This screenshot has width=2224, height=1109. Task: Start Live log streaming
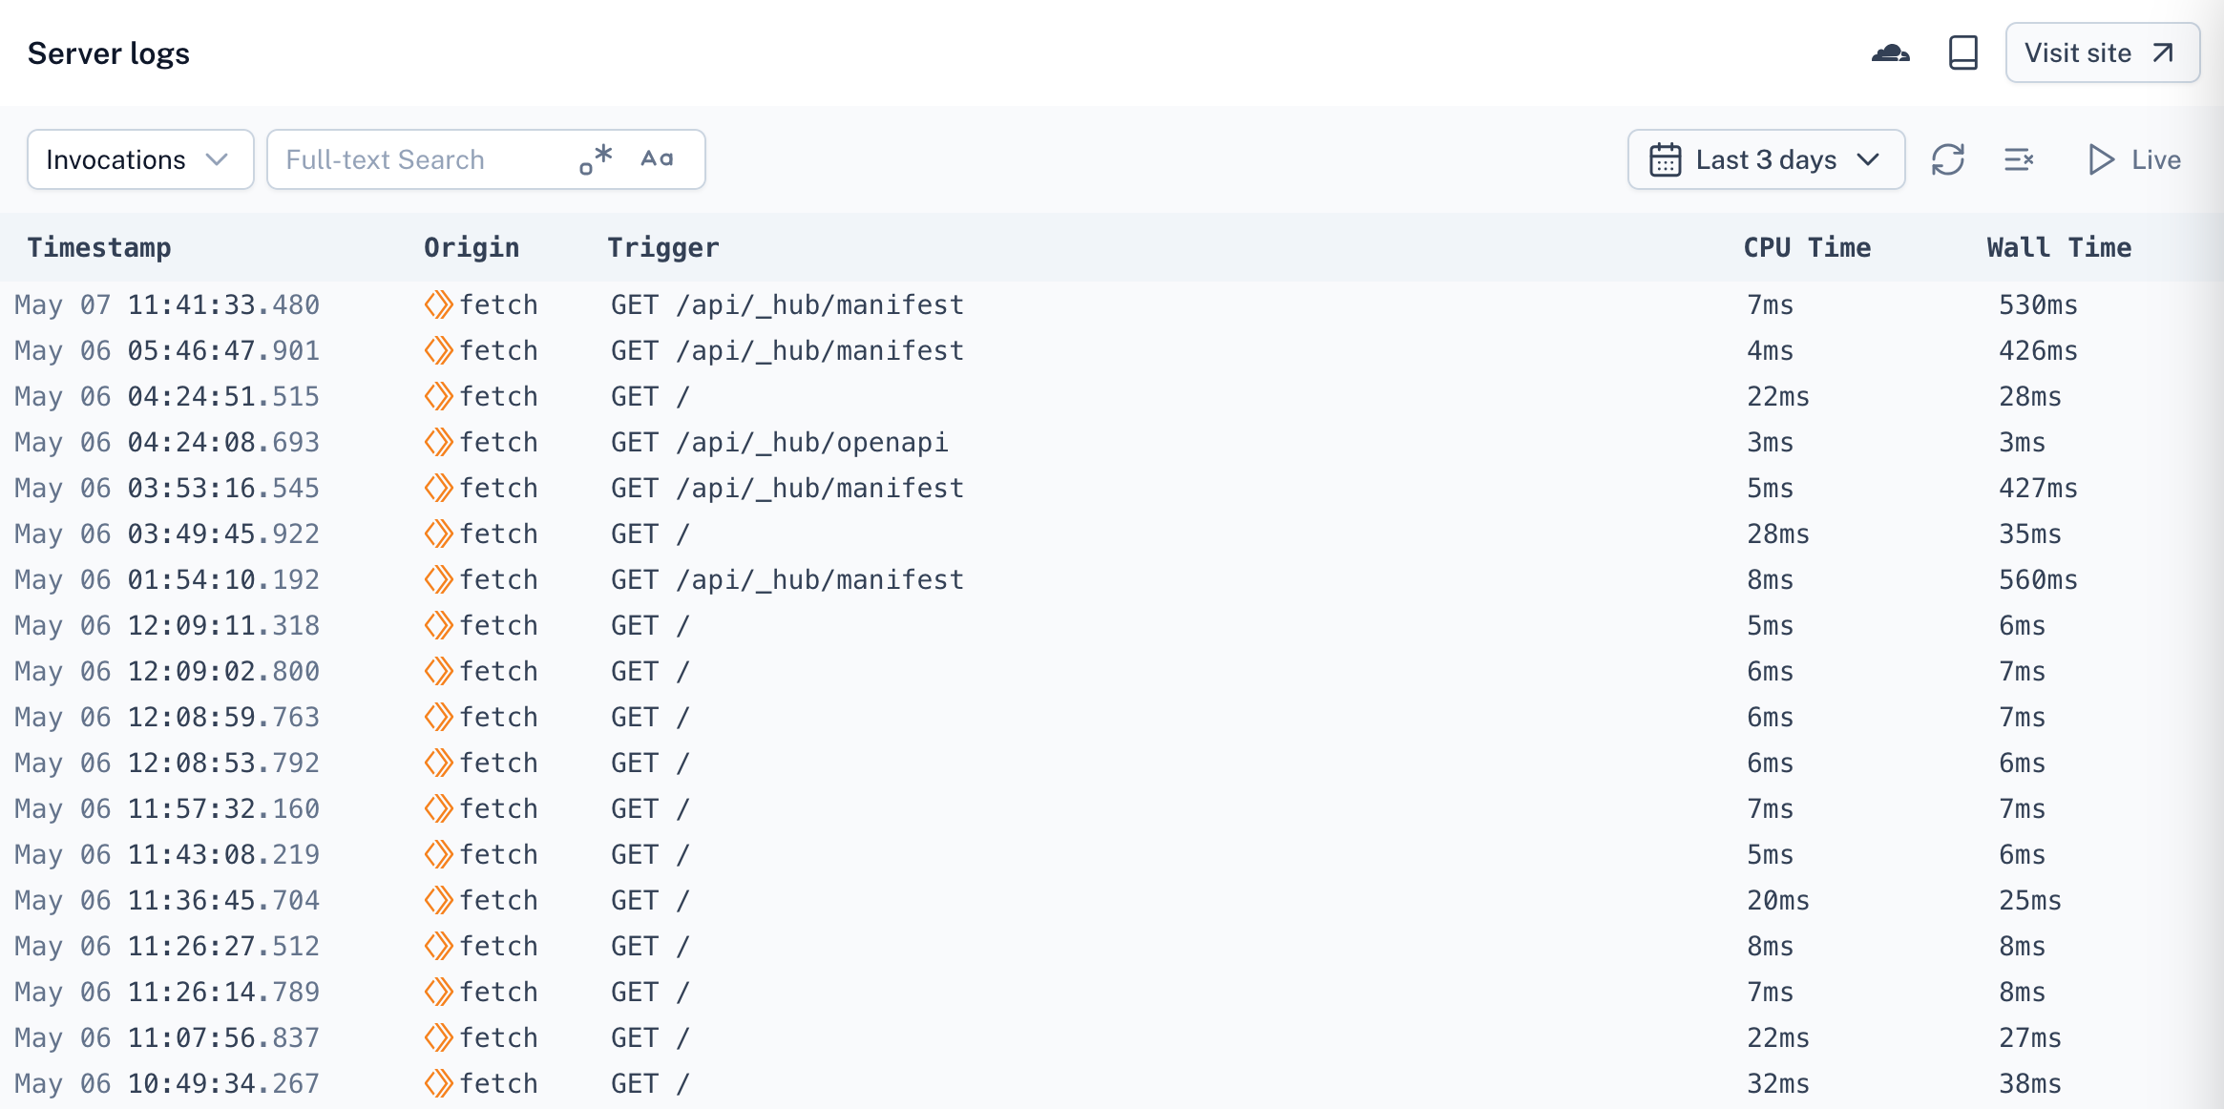click(2134, 159)
